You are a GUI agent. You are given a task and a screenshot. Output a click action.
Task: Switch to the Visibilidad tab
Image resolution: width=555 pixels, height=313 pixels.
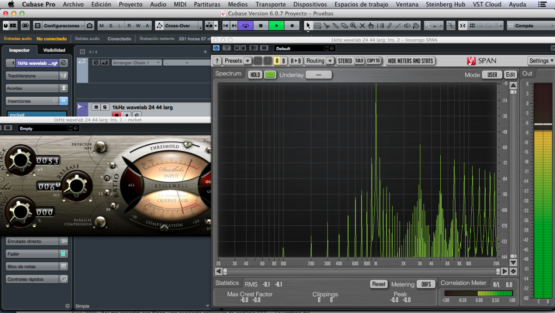(x=54, y=50)
